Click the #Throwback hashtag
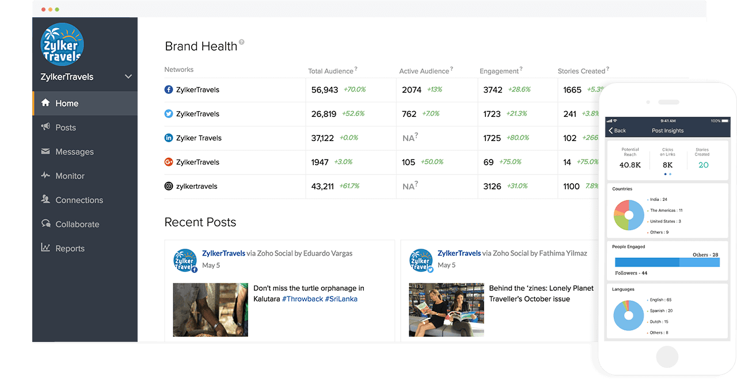737x380 pixels. click(302, 299)
